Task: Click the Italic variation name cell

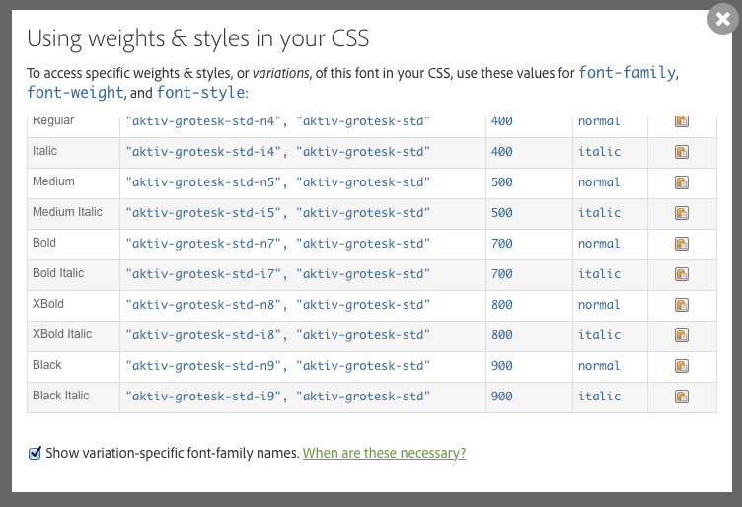Action: coord(73,153)
